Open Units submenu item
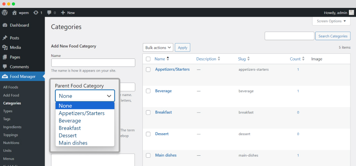Image resolution: width=356 pixels, height=166 pixels. tap(7, 151)
